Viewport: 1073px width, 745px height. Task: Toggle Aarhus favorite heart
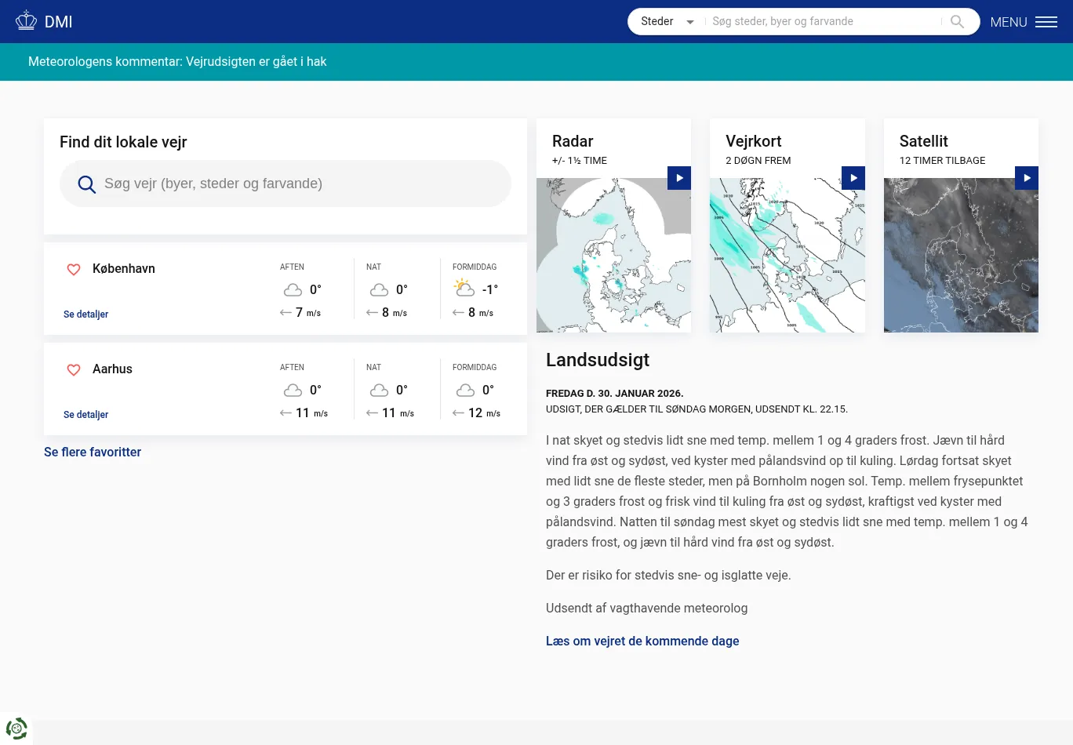point(74,369)
